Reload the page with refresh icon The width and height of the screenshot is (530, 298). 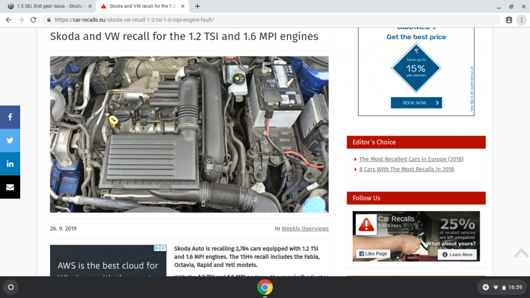click(x=33, y=20)
